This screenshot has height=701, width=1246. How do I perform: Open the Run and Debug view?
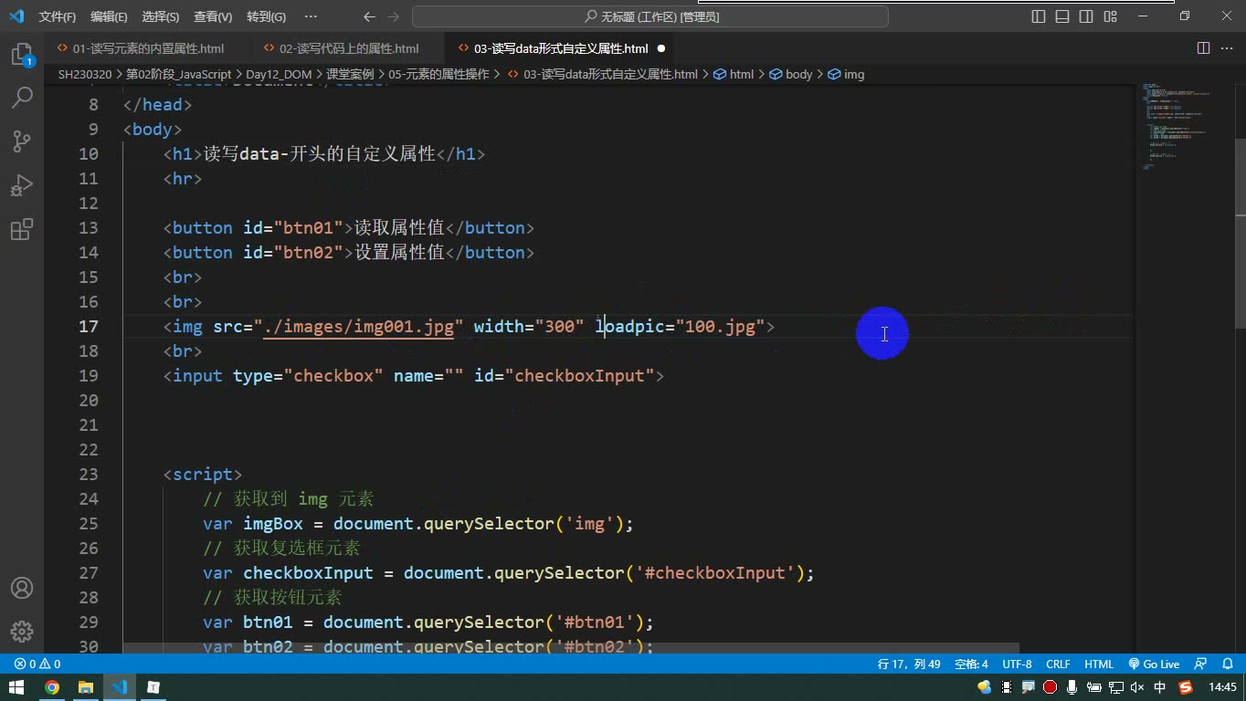click(22, 185)
